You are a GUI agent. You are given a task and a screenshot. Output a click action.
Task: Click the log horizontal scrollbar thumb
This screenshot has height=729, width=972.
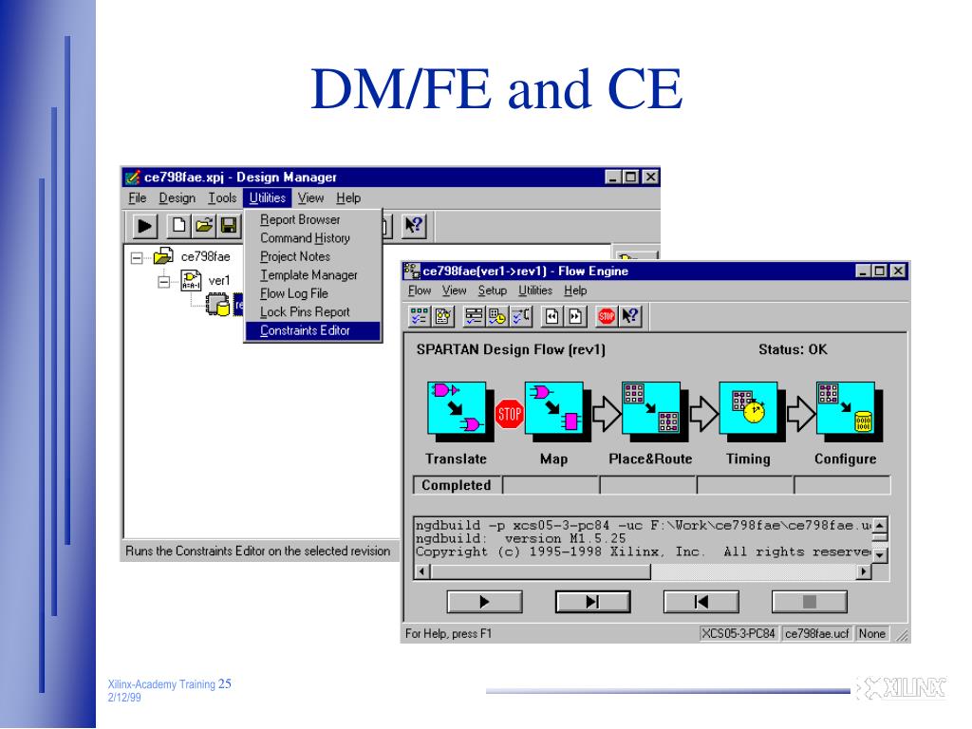[x=540, y=571]
